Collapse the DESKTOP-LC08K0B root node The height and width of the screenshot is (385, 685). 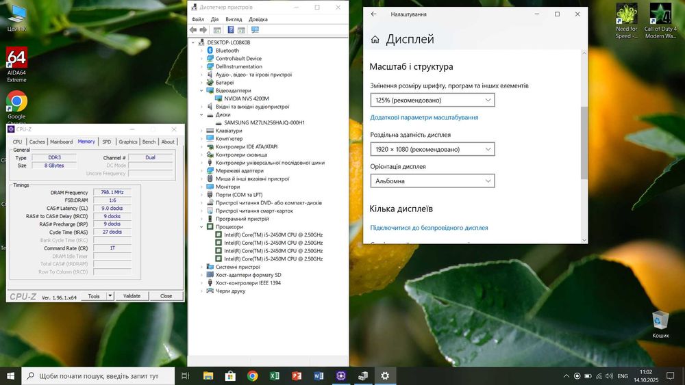coord(193,42)
